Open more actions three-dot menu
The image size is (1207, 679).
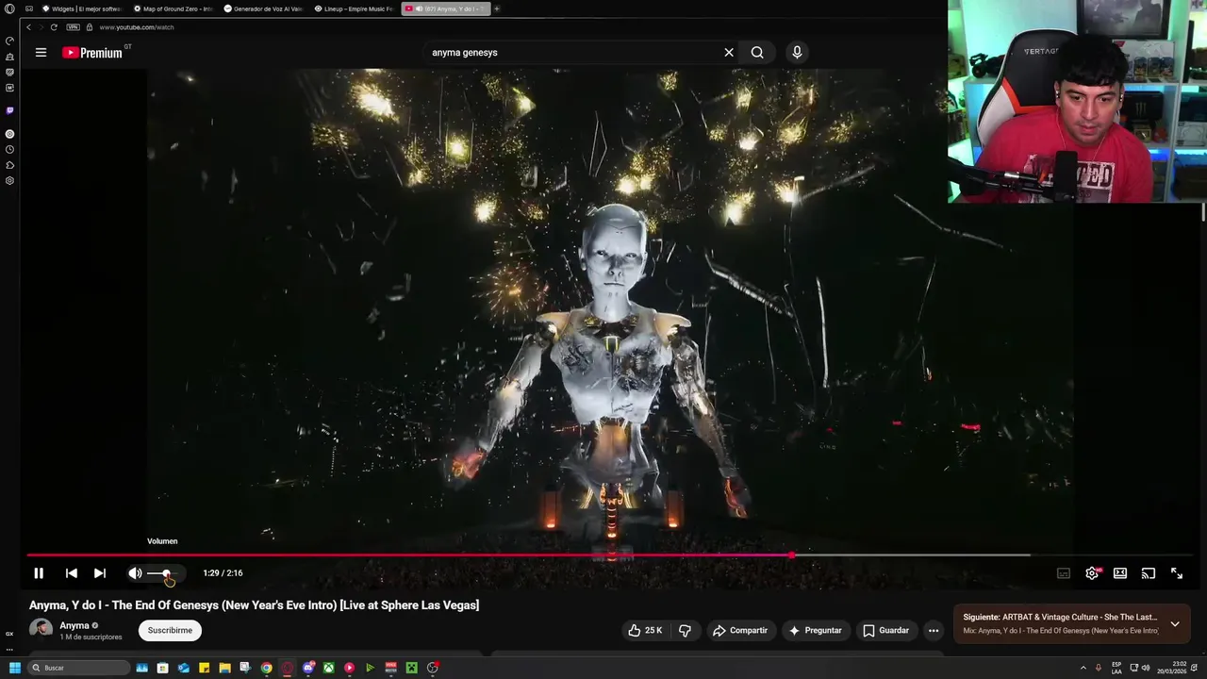pos(934,630)
